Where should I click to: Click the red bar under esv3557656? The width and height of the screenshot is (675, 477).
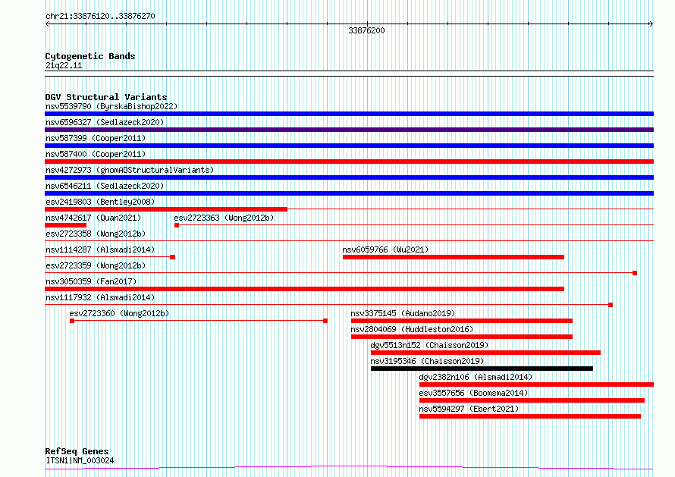tap(532, 400)
